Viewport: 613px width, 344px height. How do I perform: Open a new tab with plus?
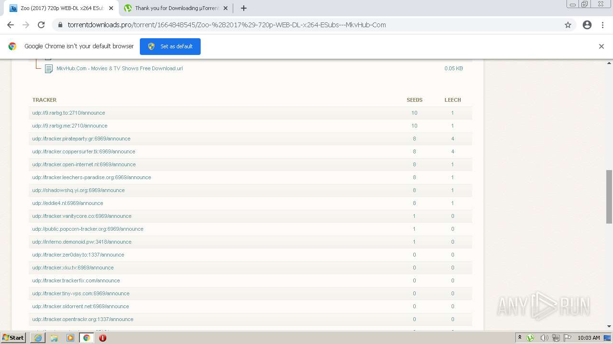coord(243,8)
